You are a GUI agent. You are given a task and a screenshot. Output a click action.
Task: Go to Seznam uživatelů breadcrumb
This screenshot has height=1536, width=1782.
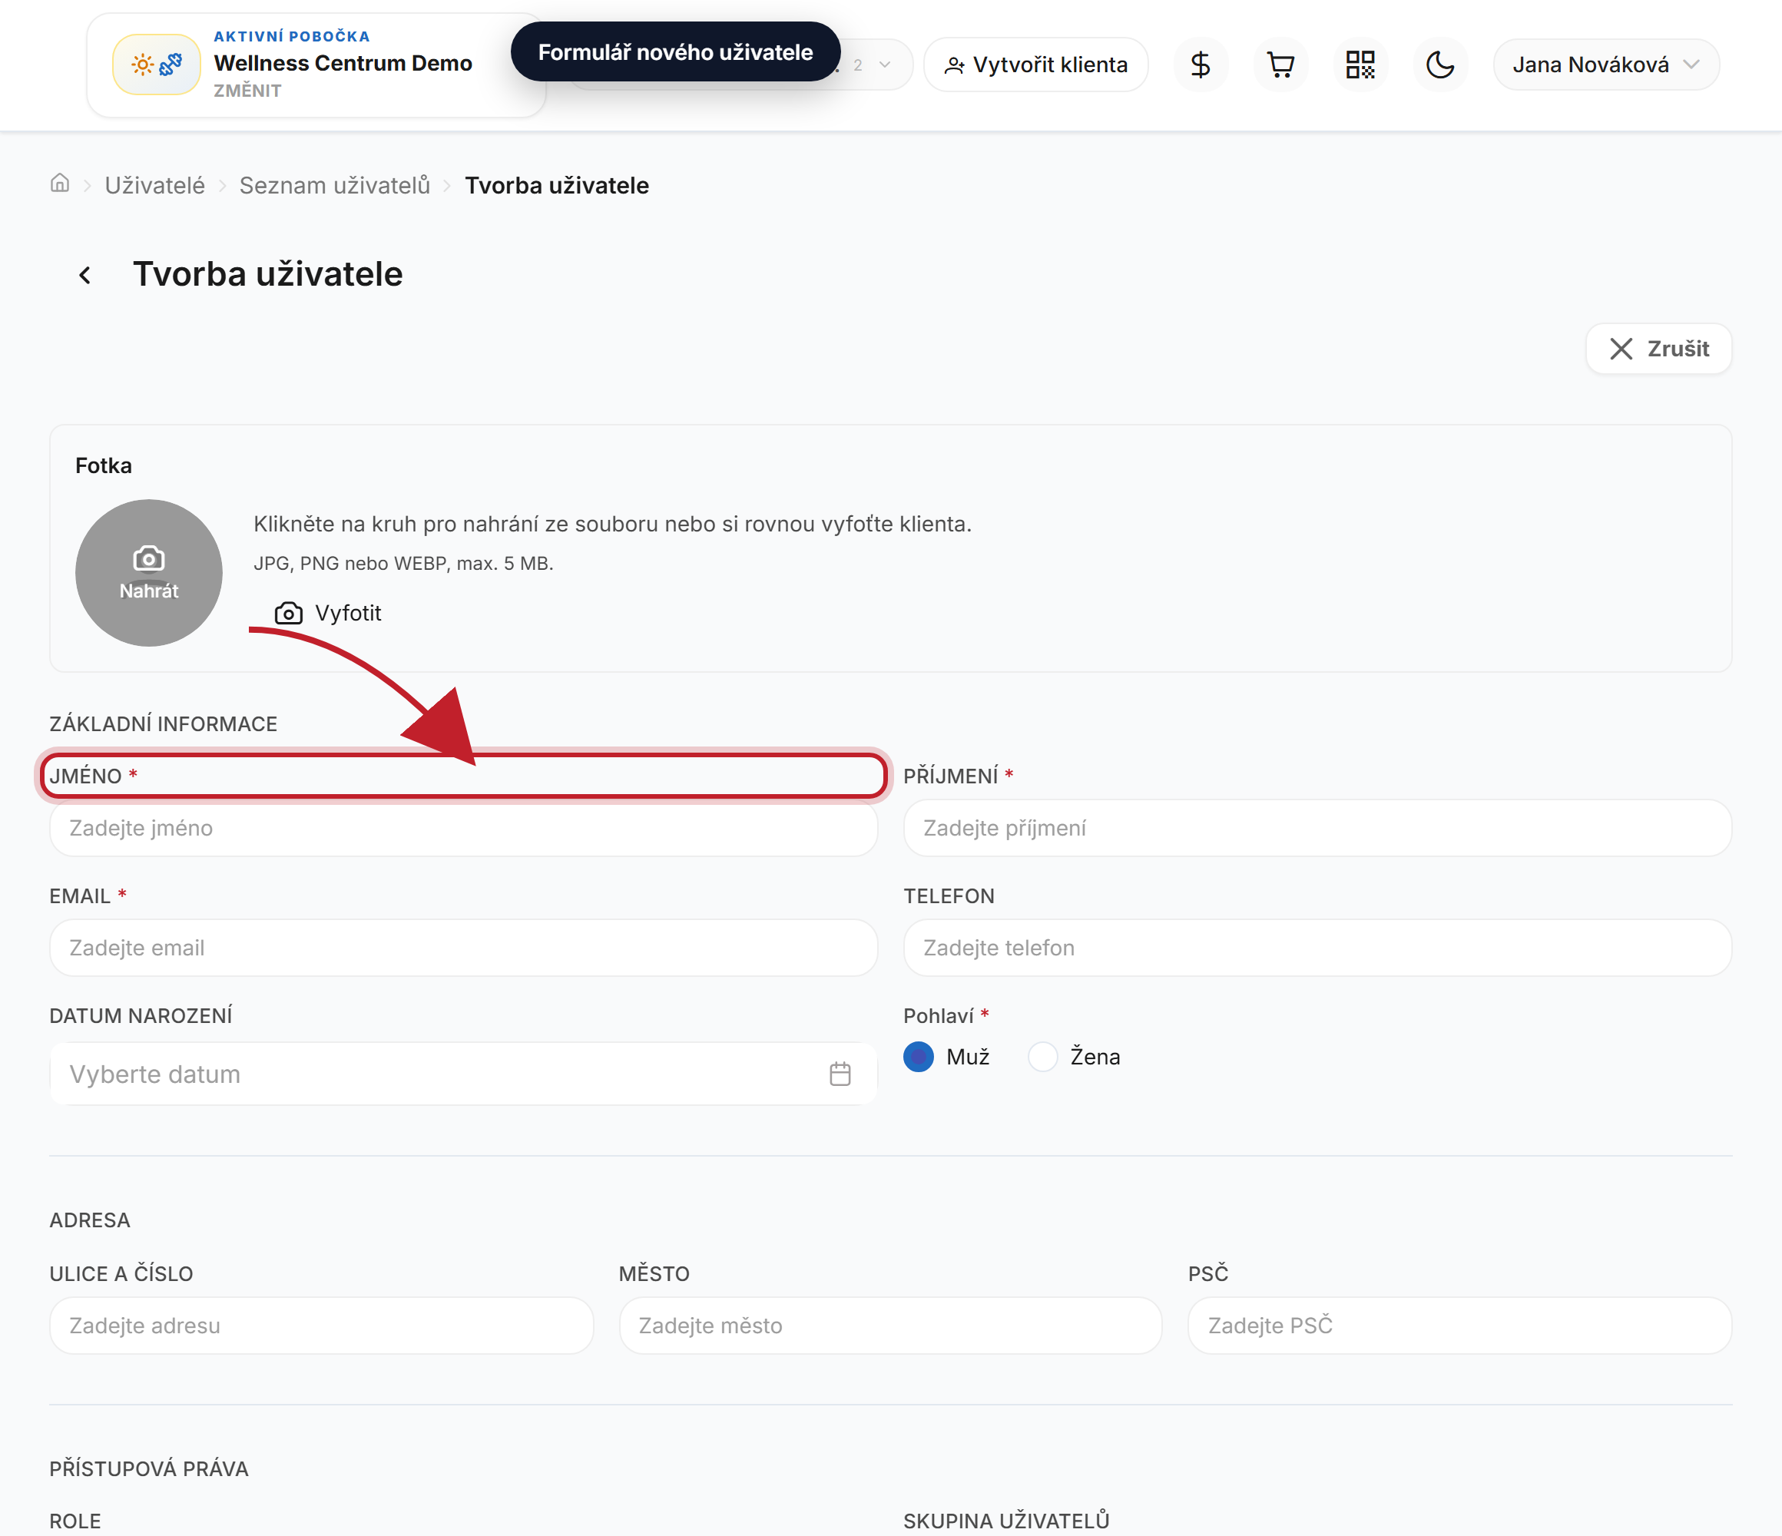pos(335,185)
